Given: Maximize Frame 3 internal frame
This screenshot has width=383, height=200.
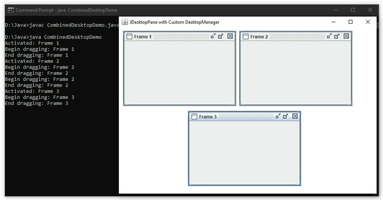Looking at the screenshot, I should point(286,117).
